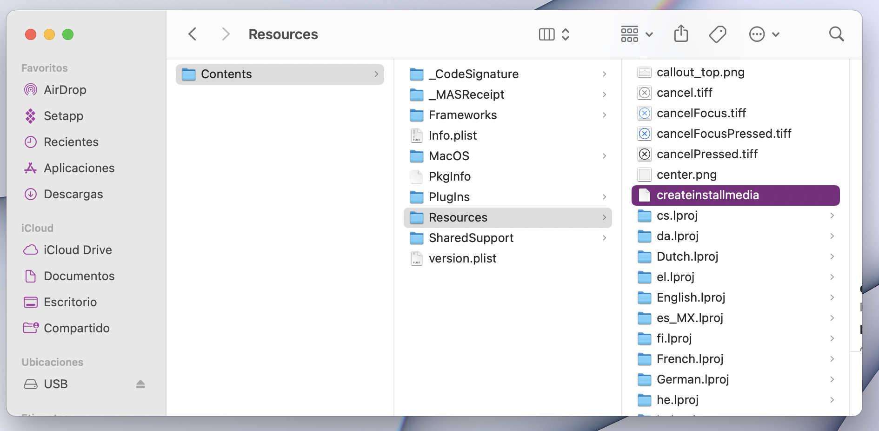Go forward with the right arrow
The width and height of the screenshot is (879, 431).
click(x=226, y=34)
